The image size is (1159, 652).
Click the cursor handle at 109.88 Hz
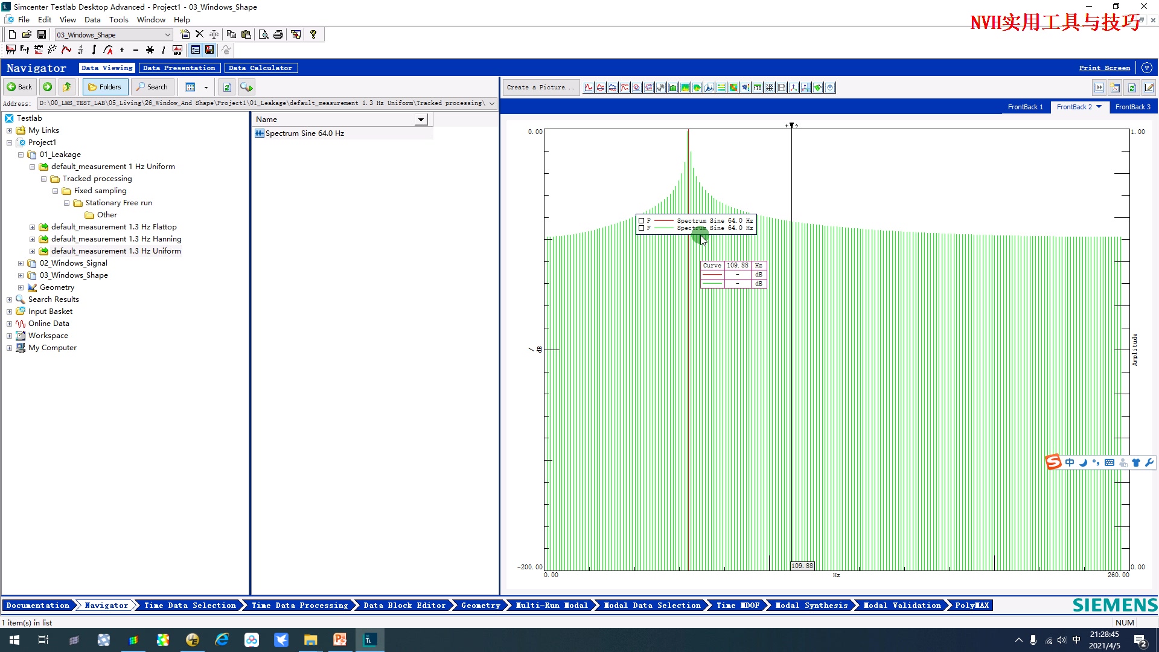791,126
